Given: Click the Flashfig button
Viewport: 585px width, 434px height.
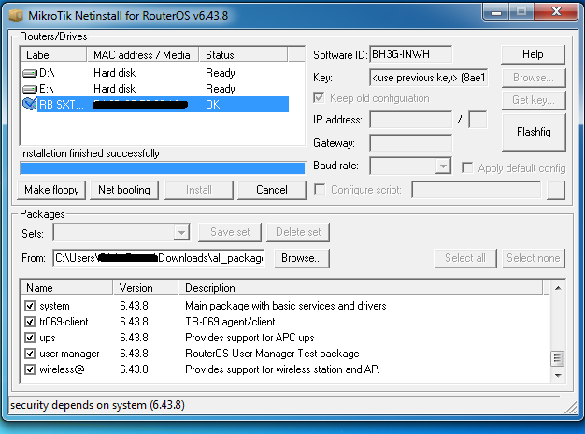Looking at the screenshot, I should (x=534, y=132).
